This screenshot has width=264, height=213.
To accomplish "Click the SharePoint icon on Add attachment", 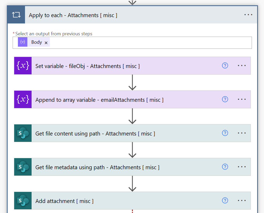I will pos(22,201).
